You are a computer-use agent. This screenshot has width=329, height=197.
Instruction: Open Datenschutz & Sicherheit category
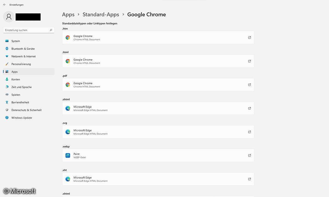pyautogui.click(x=29, y=110)
